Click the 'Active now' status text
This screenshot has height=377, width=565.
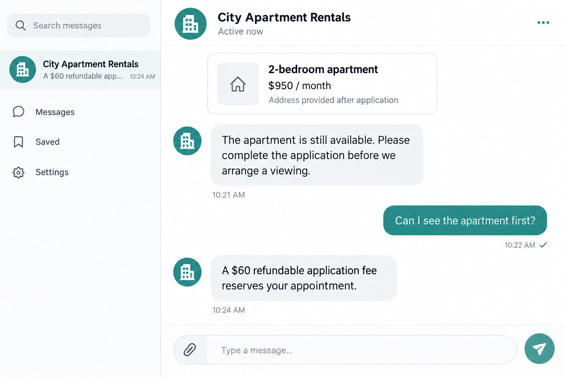241,32
